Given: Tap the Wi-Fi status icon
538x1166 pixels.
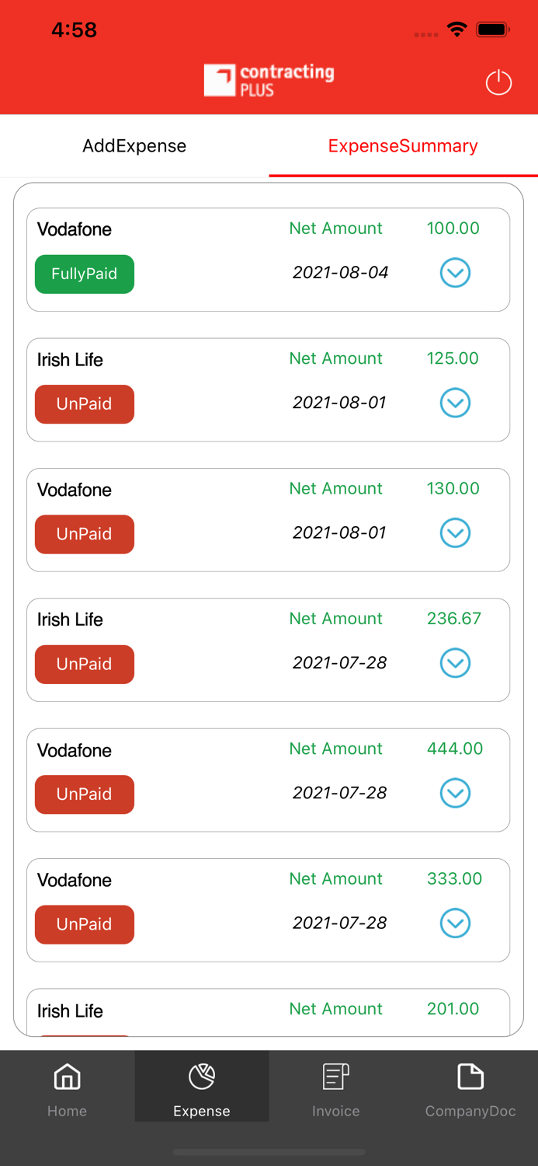Looking at the screenshot, I should tap(456, 30).
